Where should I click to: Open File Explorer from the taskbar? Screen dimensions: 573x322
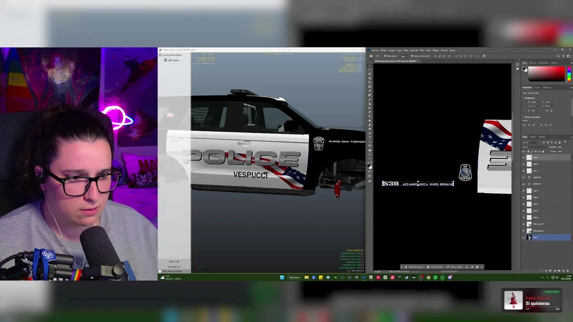pos(307,277)
